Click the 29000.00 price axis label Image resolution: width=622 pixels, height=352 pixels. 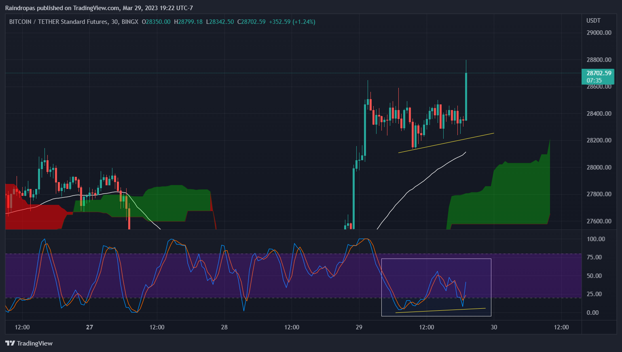pyautogui.click(x=599, y=32)
